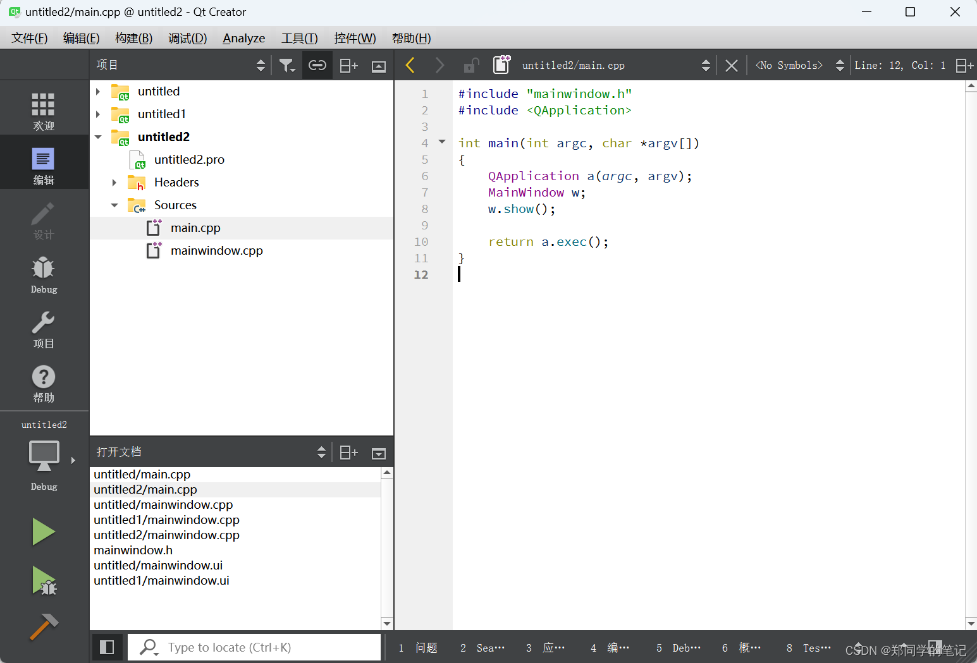The width and height of the screenshot is (977, 663).
Task: Go back in editor history
Action: (410, 65)
